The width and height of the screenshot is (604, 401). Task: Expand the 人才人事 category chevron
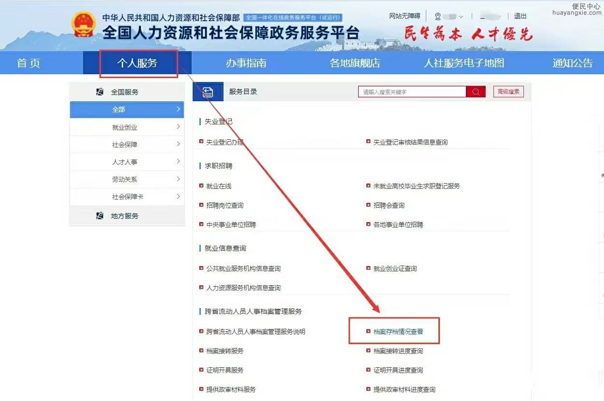(x=178, y=161)
